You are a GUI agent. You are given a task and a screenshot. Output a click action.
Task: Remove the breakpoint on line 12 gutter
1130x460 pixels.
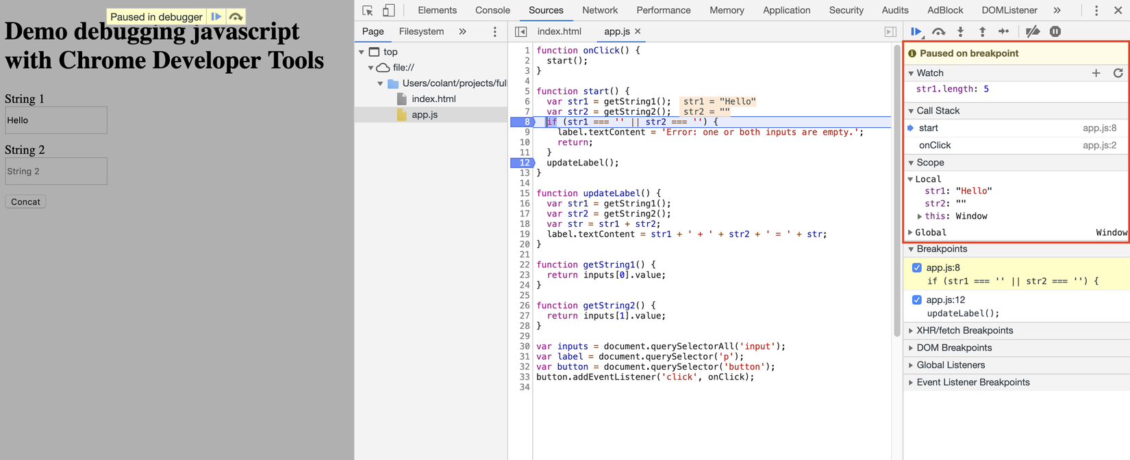coord(523,163)
